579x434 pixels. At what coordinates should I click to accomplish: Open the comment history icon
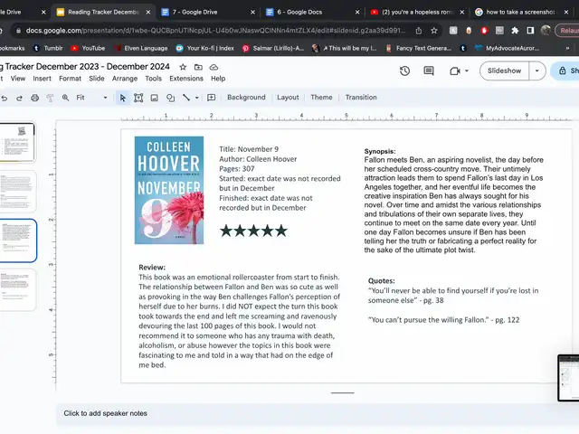click(429, 71)
